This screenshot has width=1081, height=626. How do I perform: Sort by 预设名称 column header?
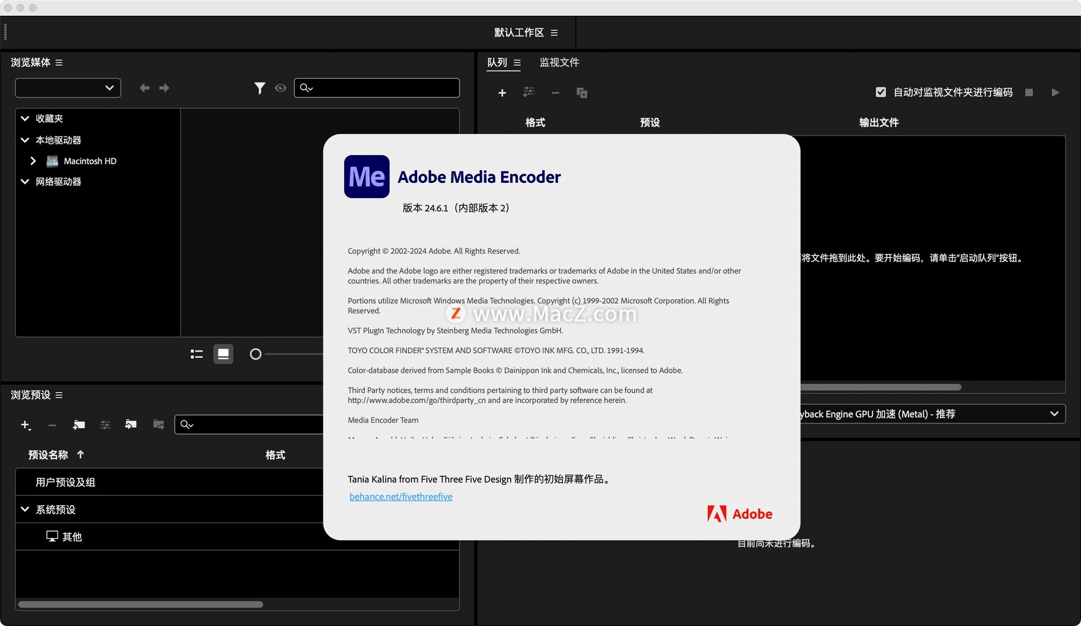pyautogui.click(x=48, y=455)
